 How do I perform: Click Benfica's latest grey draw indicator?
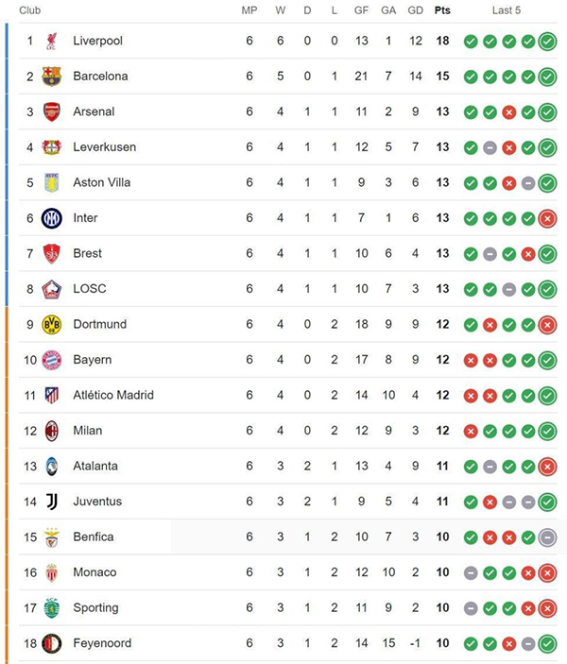(x=547, y=536)
